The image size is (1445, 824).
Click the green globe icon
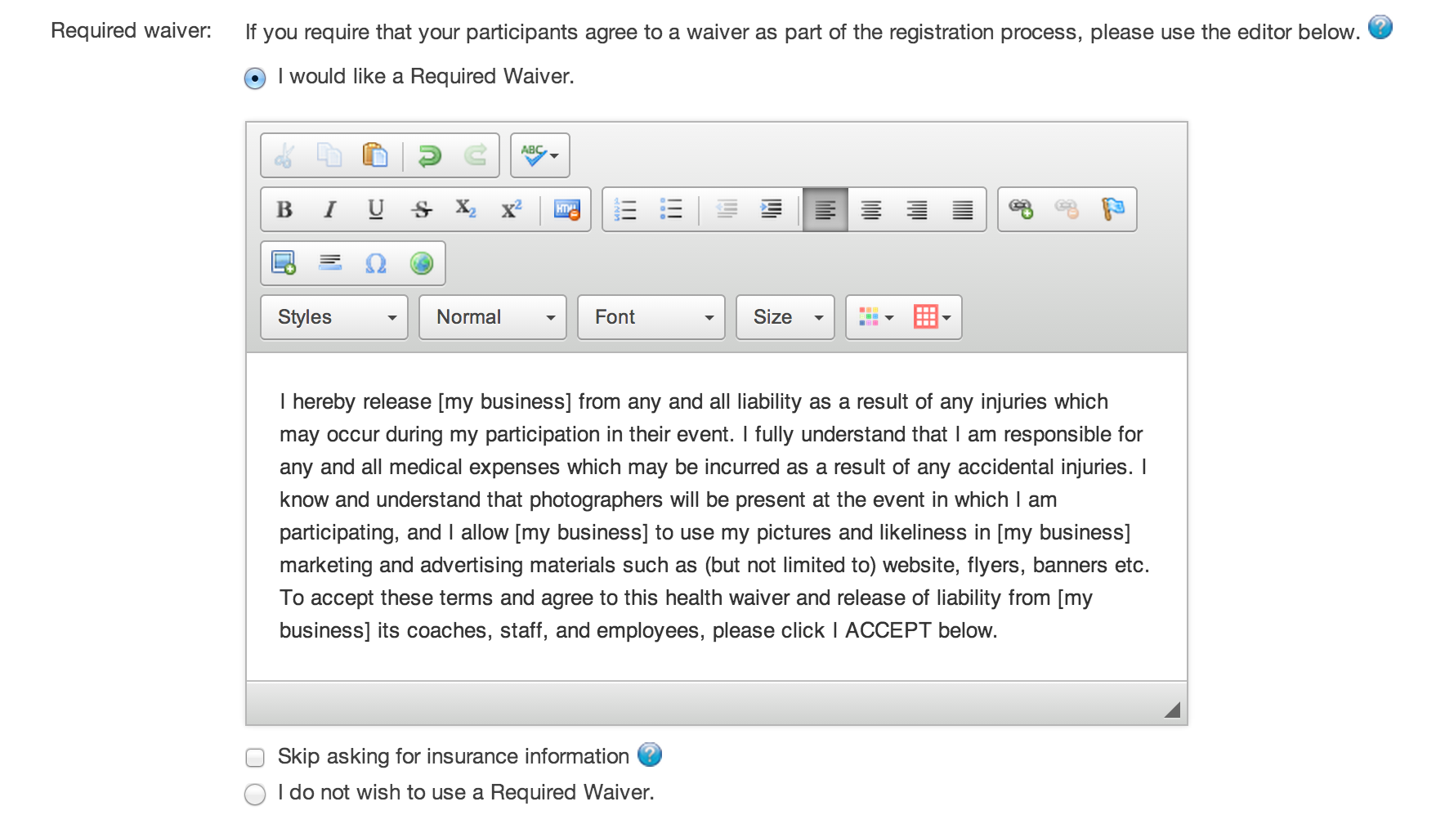(x=422, y=263)
